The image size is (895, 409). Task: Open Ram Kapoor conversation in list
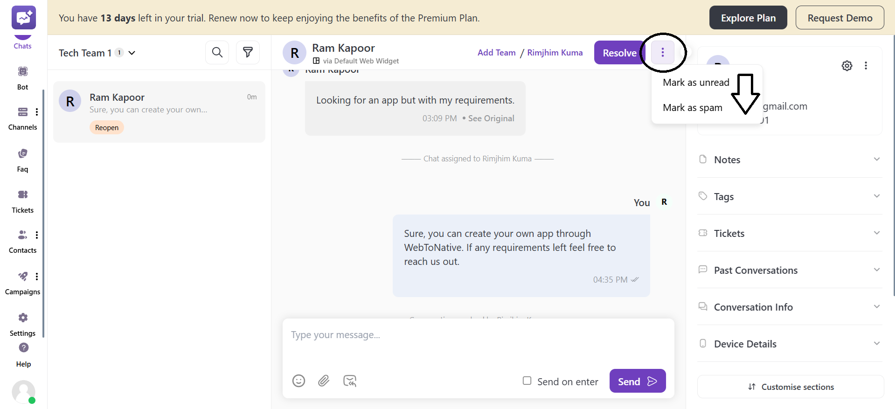(x=159, y=112)
